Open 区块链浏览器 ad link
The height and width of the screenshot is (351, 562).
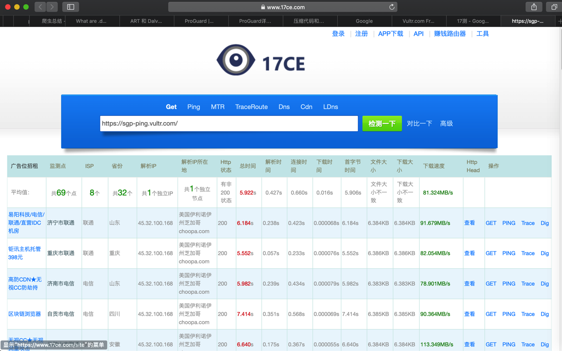point(25,314)
